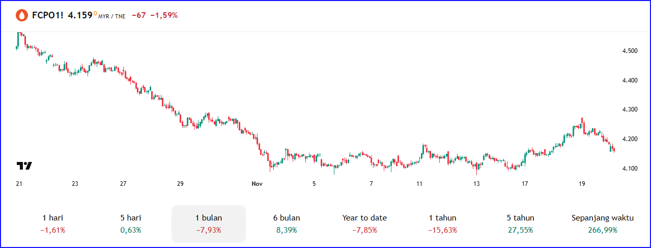Image resolution: width=651 pixels, height=248 pixels.
Task: Switch to the 5 hari range
Action: pos(131,224)
